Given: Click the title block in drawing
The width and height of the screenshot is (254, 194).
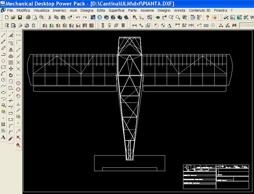Looking at the screenshot, I should [216, 177].
